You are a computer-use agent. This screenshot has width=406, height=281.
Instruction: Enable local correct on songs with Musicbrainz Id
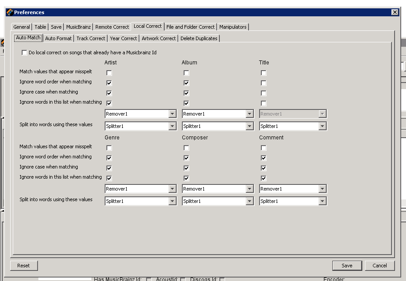(x=24, y=52)
